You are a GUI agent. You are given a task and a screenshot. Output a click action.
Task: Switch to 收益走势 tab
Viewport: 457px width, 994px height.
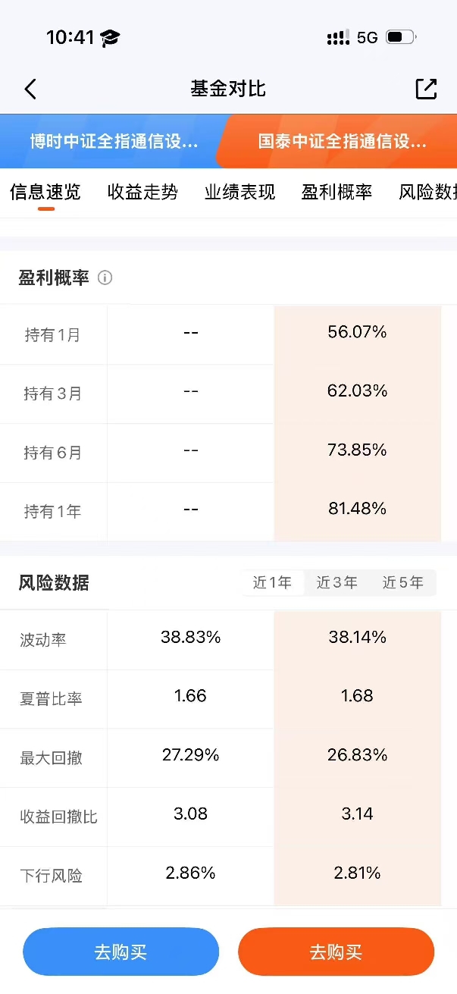coord(142,192)
